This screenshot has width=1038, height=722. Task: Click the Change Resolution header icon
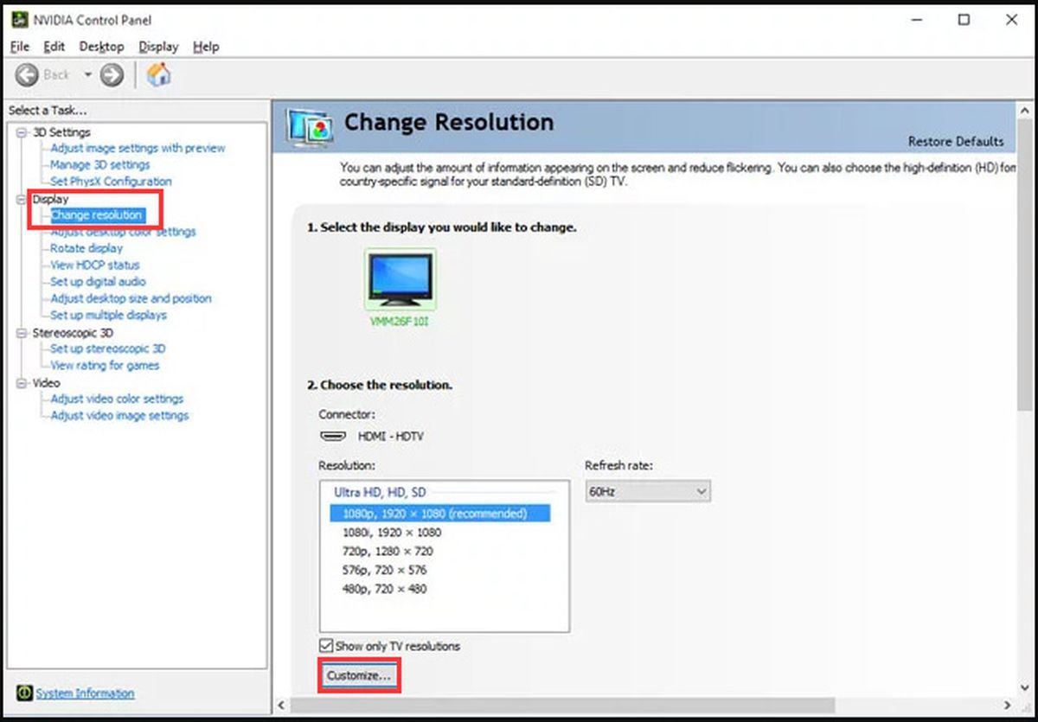pyautogui.click(x=310, y=128)
